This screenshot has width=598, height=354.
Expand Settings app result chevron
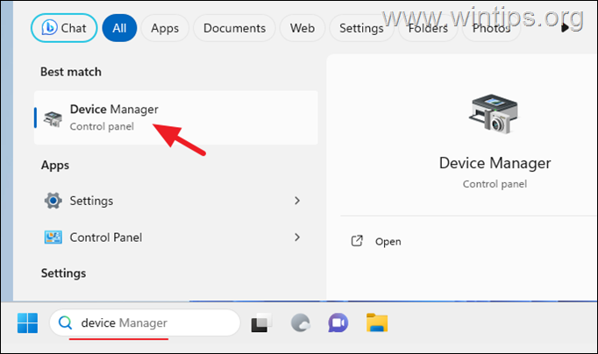(x=297, y=201)
